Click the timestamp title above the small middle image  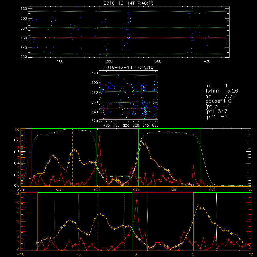[129, 67]
